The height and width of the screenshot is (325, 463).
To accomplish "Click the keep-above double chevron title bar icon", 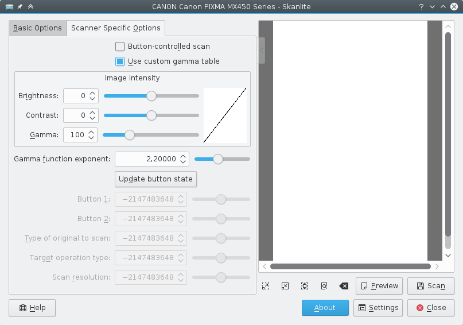I will click(30, 6).
